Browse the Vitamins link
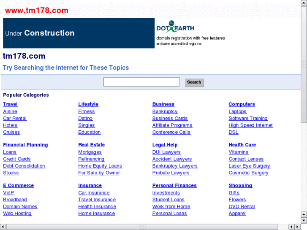307x230 pixels. click(239, 152)
